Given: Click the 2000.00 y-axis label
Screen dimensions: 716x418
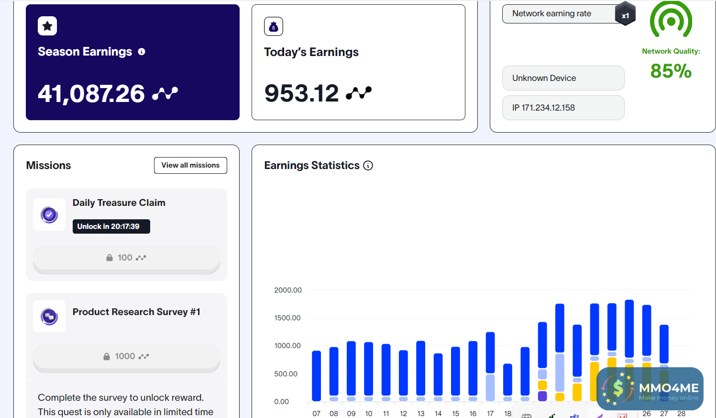Looking at the screenshot, I should coord(288,290).
